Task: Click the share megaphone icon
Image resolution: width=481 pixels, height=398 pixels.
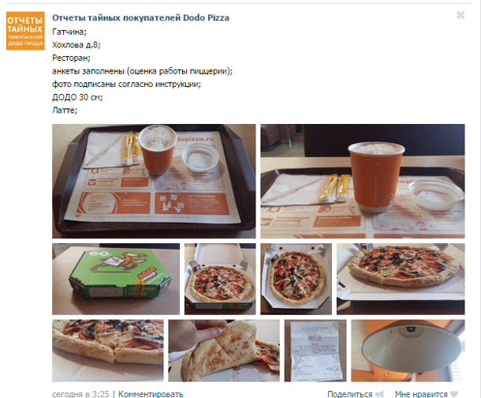Action: (379, 394)
